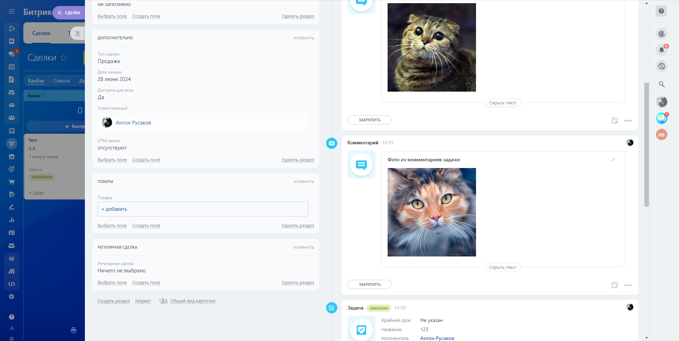Click the note icon under the upper cat comment
The height and width of the screenshot is (341, 679).
tap(615, 121)
